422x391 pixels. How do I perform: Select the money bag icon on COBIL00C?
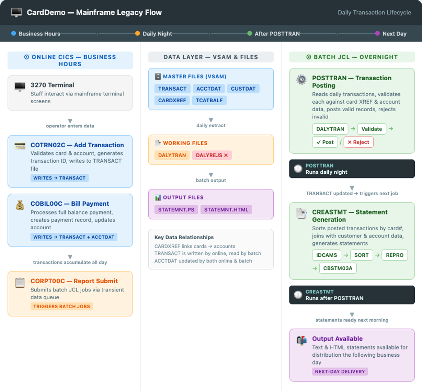[19, 205]
